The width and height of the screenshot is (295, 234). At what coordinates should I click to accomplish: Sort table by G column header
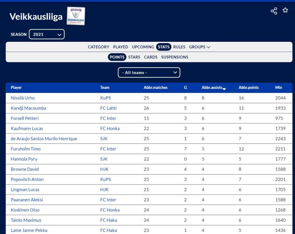point(186,87)
